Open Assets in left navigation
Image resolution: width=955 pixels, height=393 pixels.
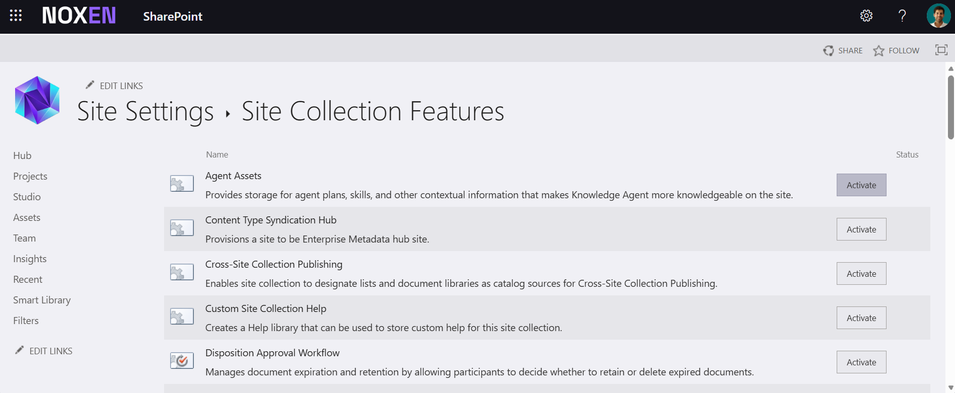27,217
